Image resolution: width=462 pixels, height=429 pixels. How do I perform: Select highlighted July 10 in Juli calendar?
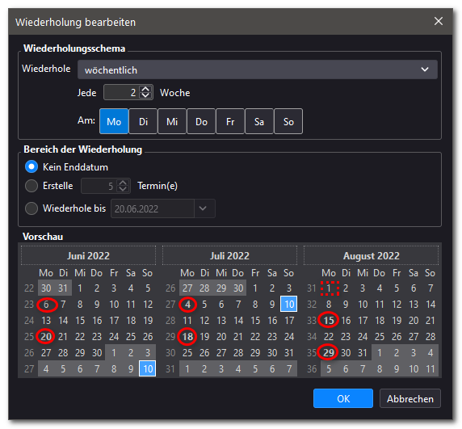coord(289,304)
